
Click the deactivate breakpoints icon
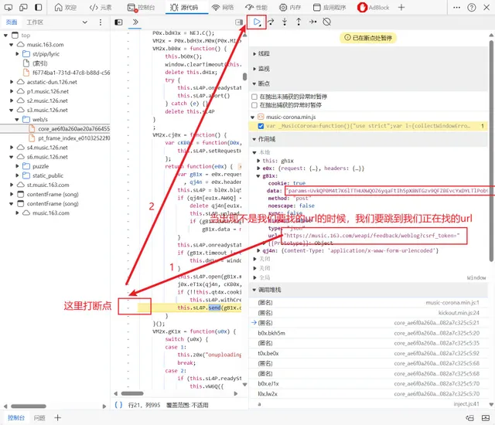click(327, 22)
